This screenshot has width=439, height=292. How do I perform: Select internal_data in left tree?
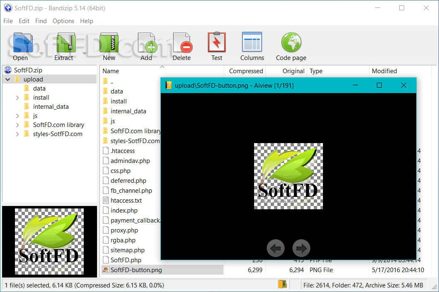coord(51,107)
